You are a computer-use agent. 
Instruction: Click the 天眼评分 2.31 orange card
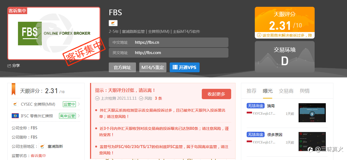coord(285,23)
